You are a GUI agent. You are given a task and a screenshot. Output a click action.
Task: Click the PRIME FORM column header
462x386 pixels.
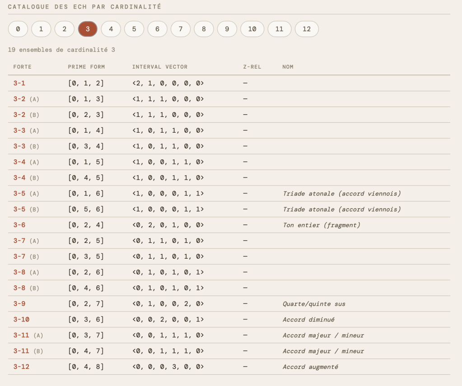[86, 67]
